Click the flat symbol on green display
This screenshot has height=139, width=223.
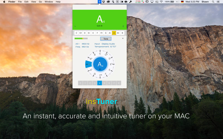pos(75,26)
